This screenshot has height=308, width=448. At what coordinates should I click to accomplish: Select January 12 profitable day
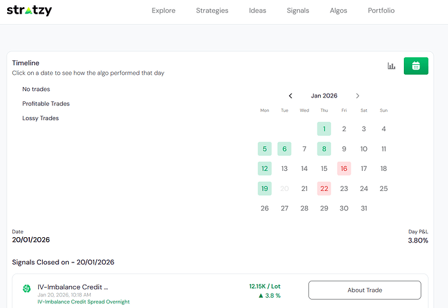(264, 169)
